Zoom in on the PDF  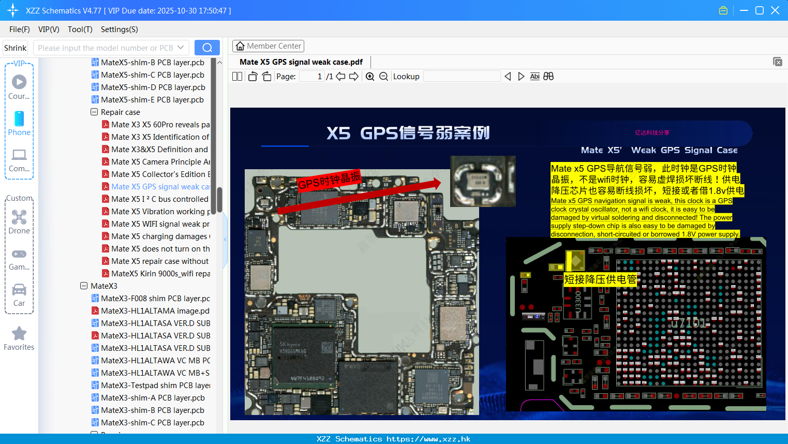pos(370,77)
